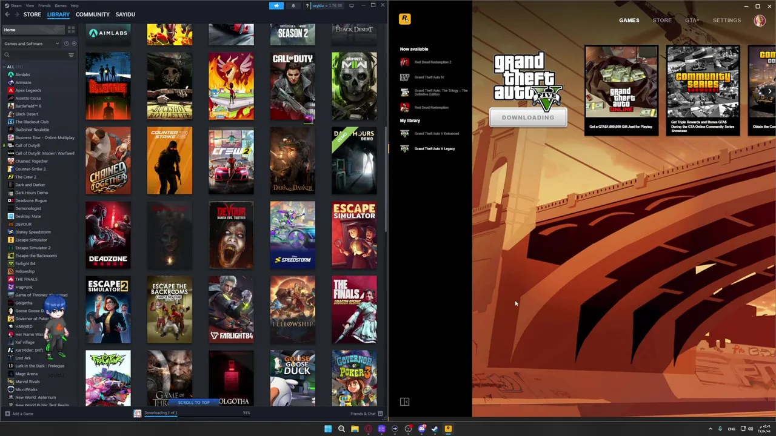The height and width of the screenshot is (436, 776).
Task: Click Rockstar Games Launcher logo icon
Action: coord(405,19)
